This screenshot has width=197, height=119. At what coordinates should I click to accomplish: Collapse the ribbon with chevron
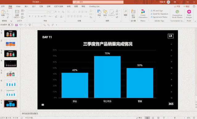click(x=195, y=21)
